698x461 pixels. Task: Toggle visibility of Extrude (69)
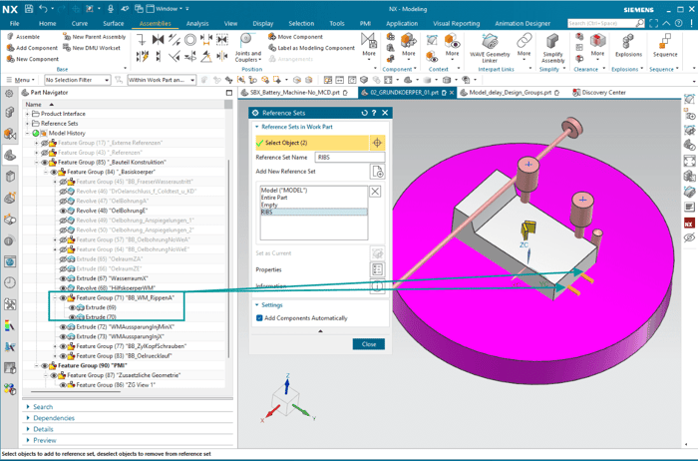click(72, 307)
